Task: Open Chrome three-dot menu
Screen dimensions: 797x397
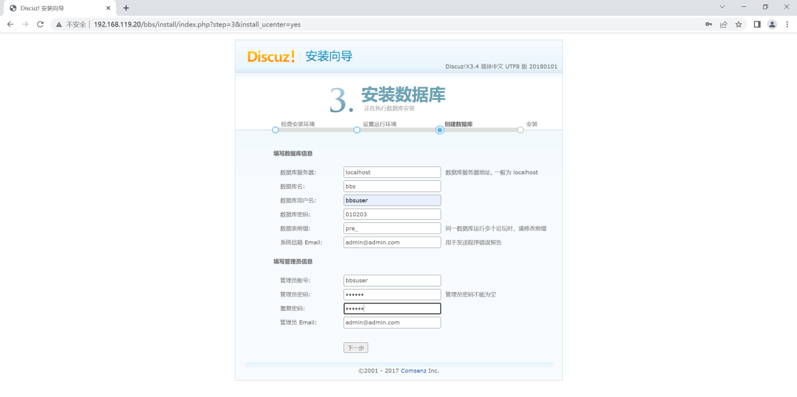Action: 787,24
